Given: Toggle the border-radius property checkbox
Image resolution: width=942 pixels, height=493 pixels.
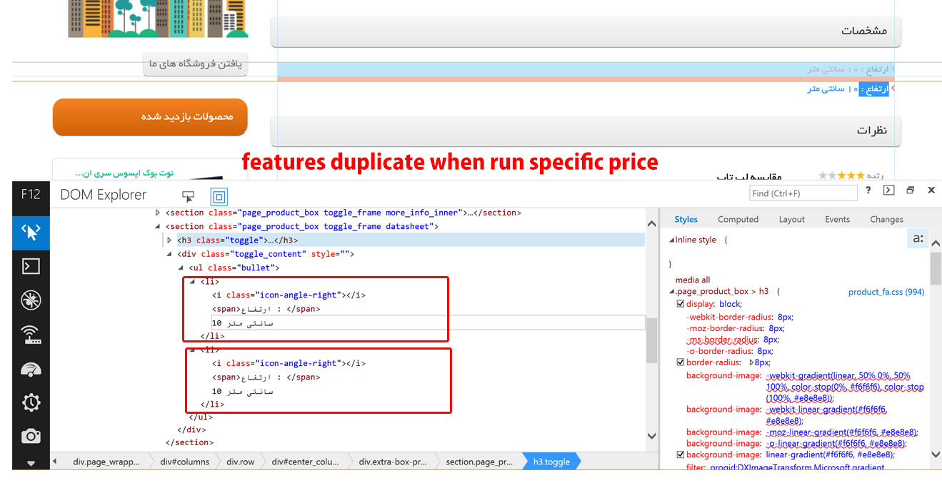Looking at the screenshot, I should tap(681, 362).
